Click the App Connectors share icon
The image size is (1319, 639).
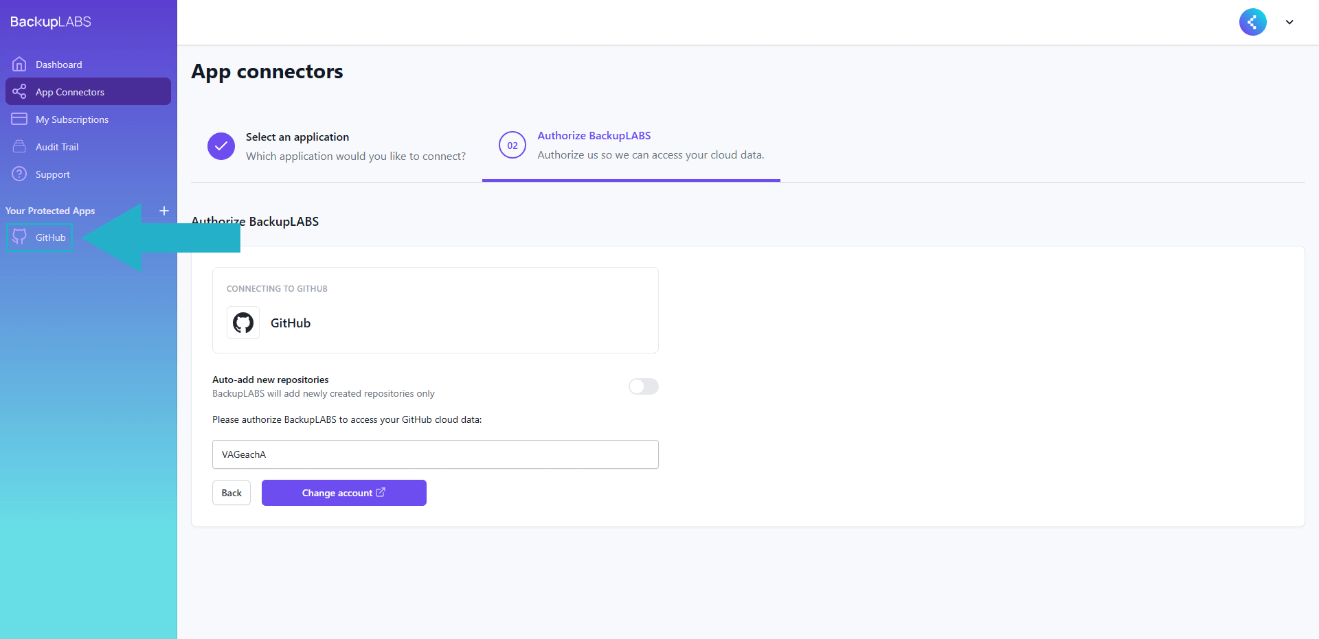[19, 91]
